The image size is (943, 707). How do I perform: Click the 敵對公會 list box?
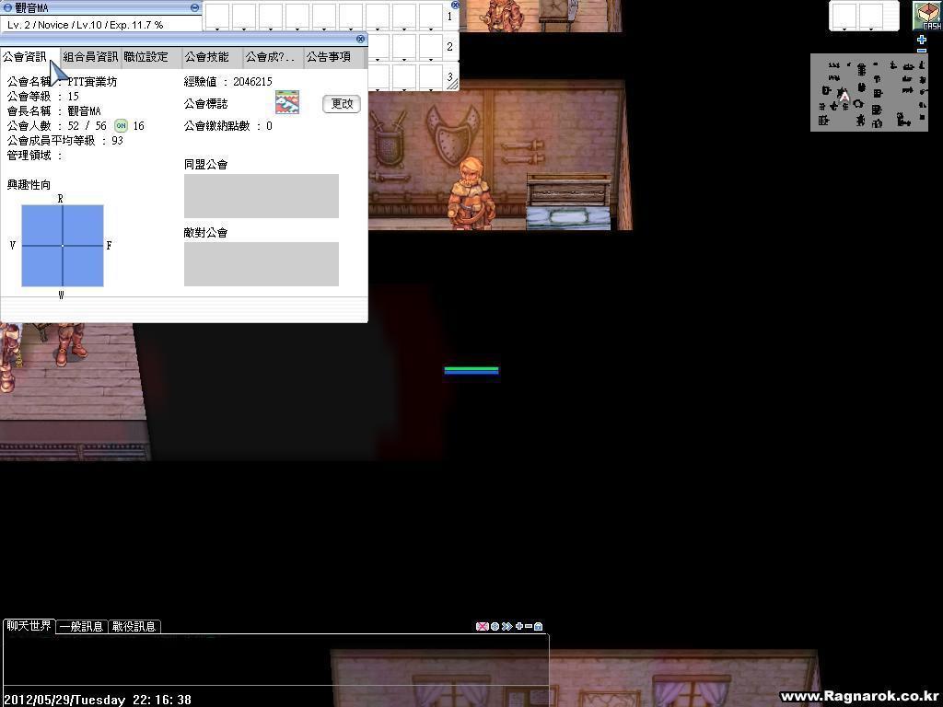[261, 264]
